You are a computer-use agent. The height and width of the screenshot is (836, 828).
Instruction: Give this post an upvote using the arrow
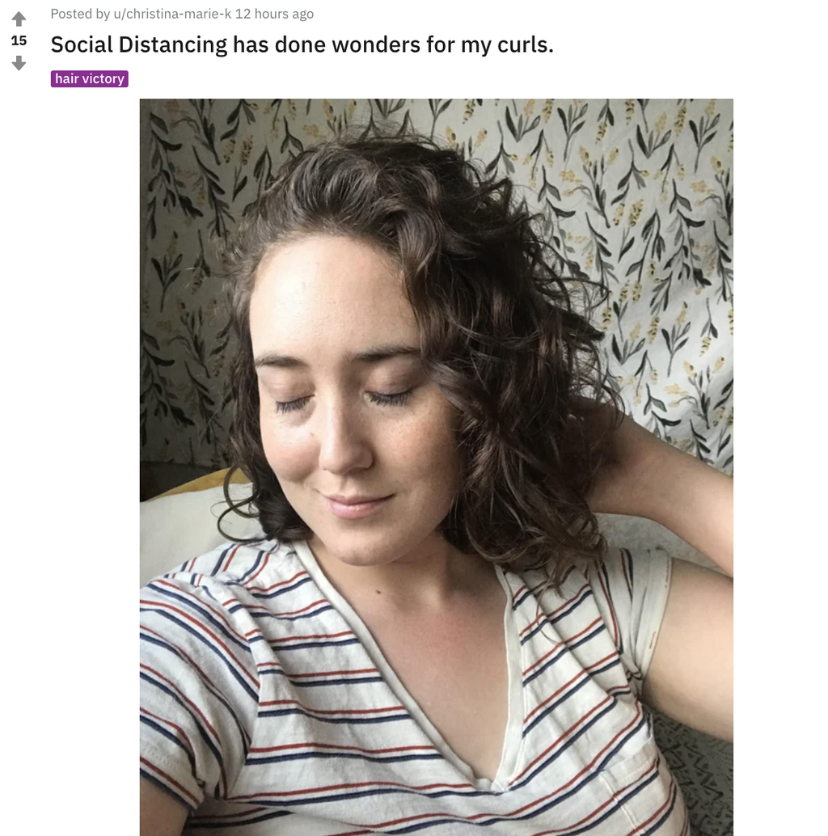pos(19,19)
